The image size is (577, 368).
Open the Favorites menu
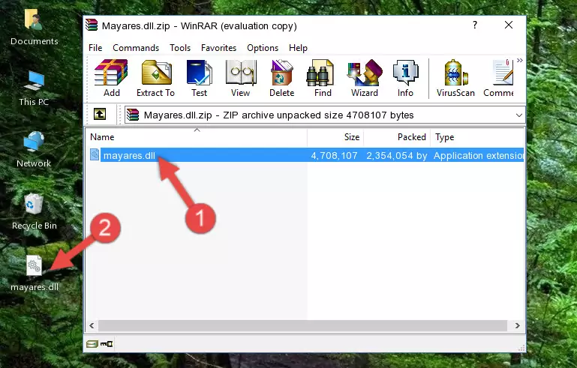(x=218, y=48)
